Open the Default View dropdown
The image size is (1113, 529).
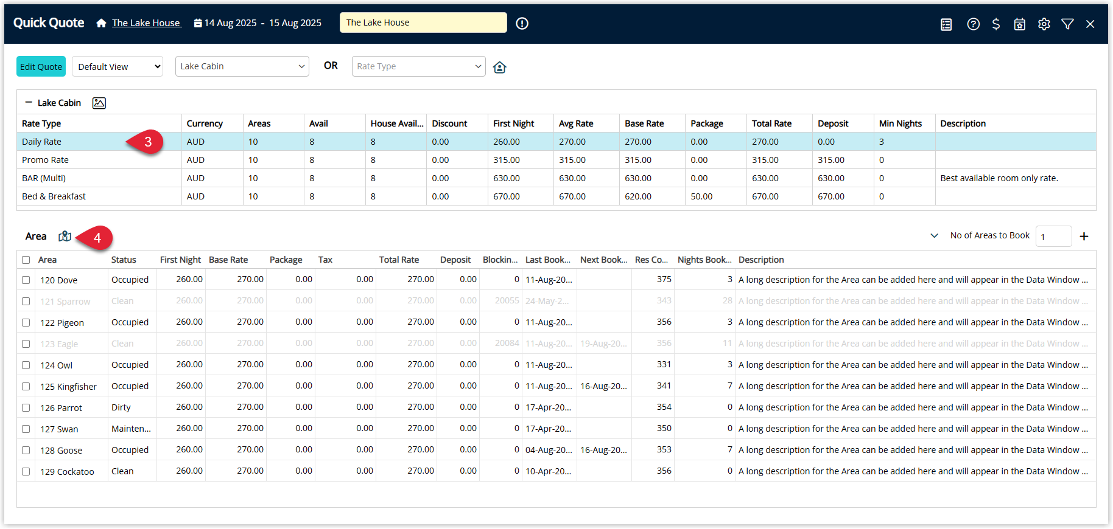118,66
